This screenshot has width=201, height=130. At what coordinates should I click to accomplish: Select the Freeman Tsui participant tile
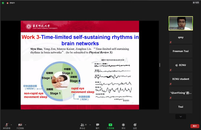pyautogui.click(x=181, y=51)
